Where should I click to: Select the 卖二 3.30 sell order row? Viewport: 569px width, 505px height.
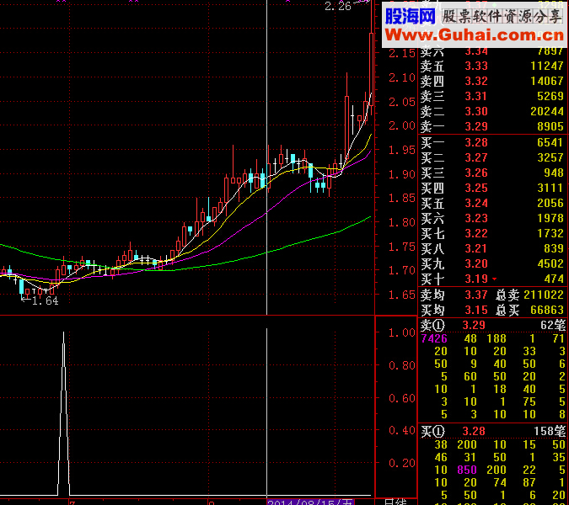pos(491,112)
